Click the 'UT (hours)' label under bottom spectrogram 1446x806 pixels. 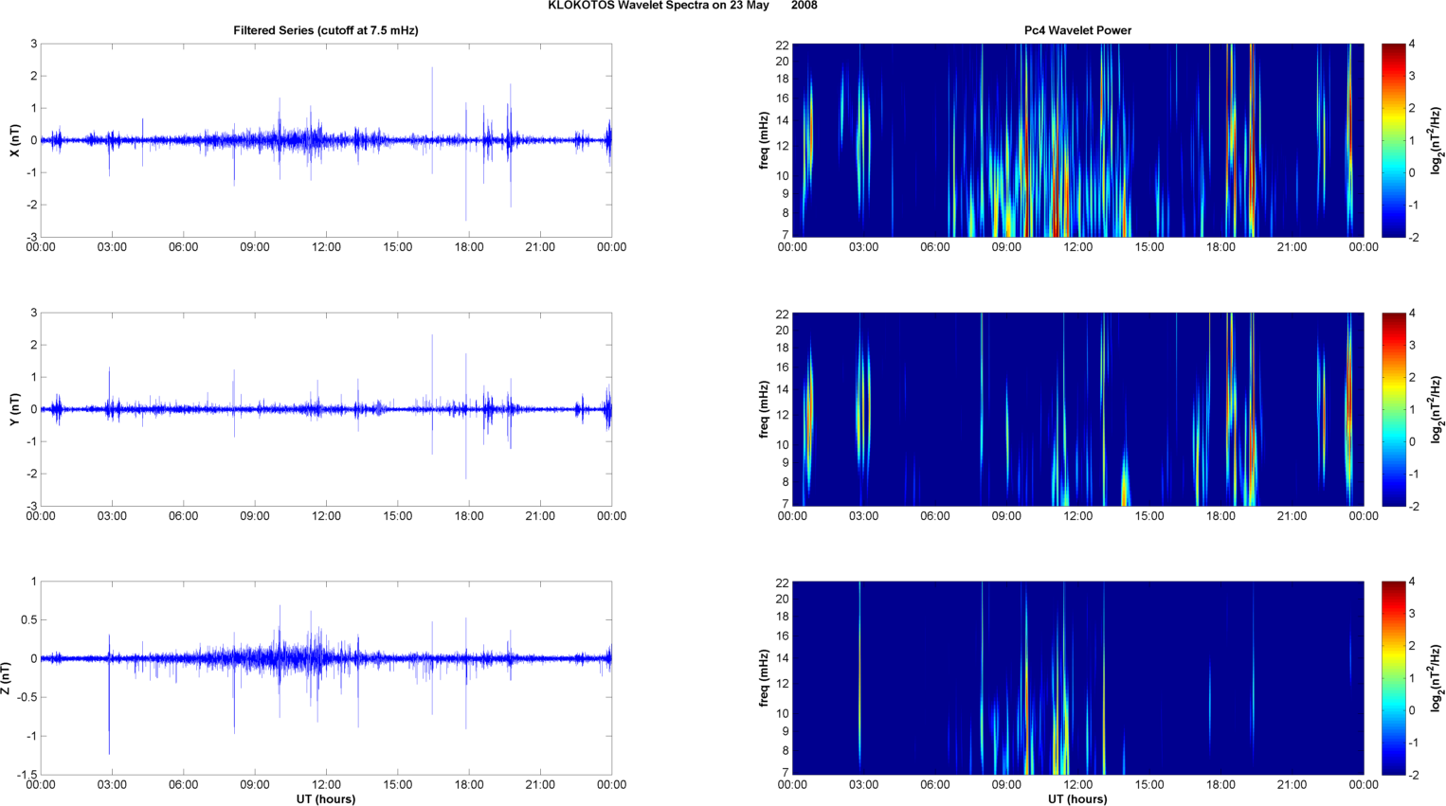coord(1077,799)
